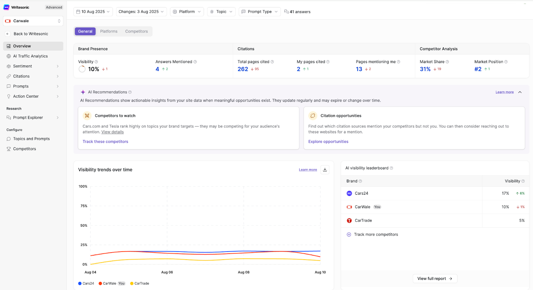This screenshot has width=533, height=290.
Task: Open Topics and Prompts in sidebar
Action: tap(33, 139)
